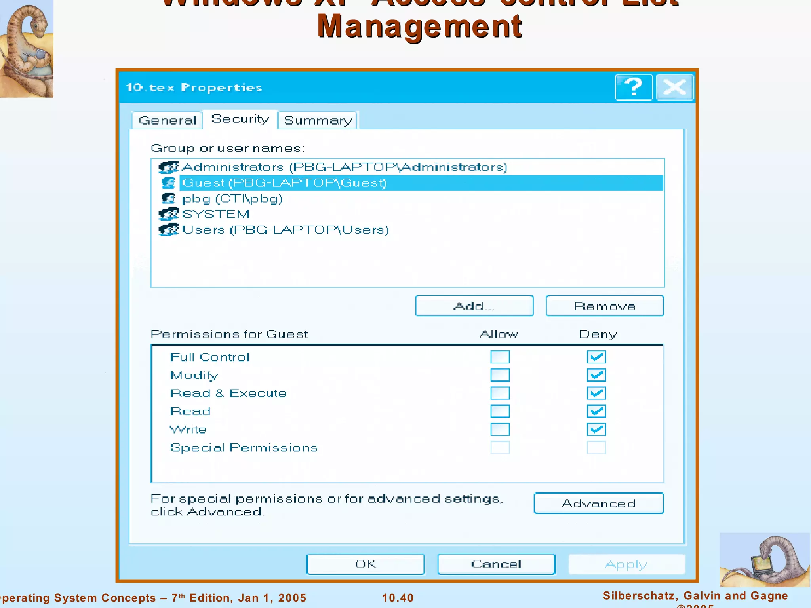Uncheck Deny for Modify permission
This screenshot has height=608, width=811.
tap(596, 375)
